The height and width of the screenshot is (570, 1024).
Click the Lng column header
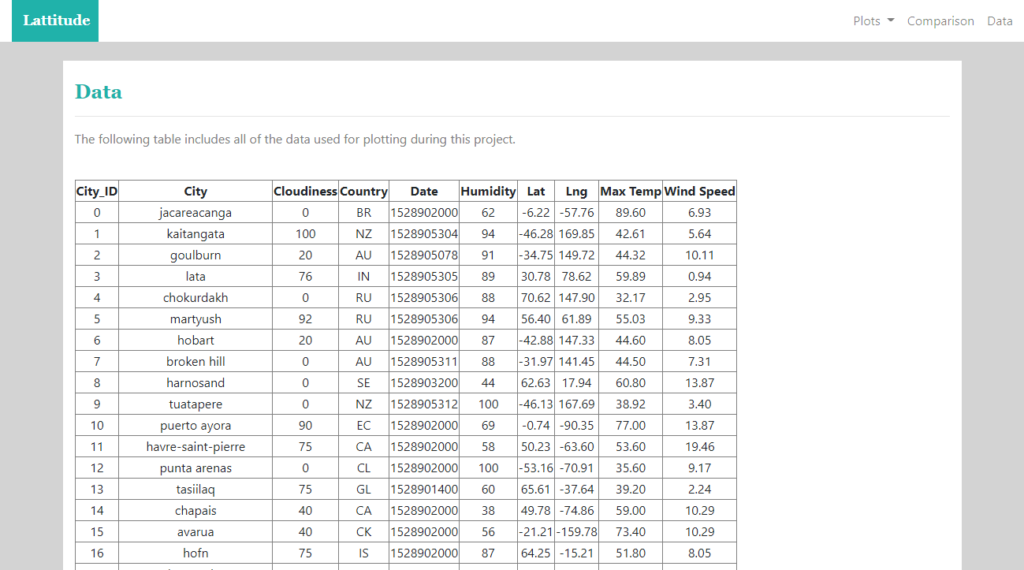click(x=576, y=191)
